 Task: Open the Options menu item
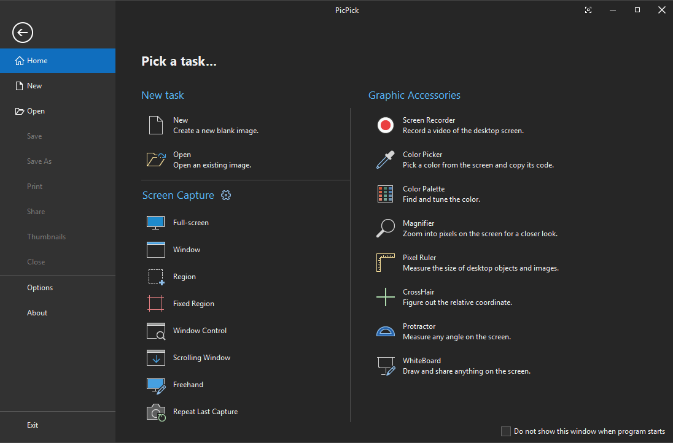[x=40, y=288]
